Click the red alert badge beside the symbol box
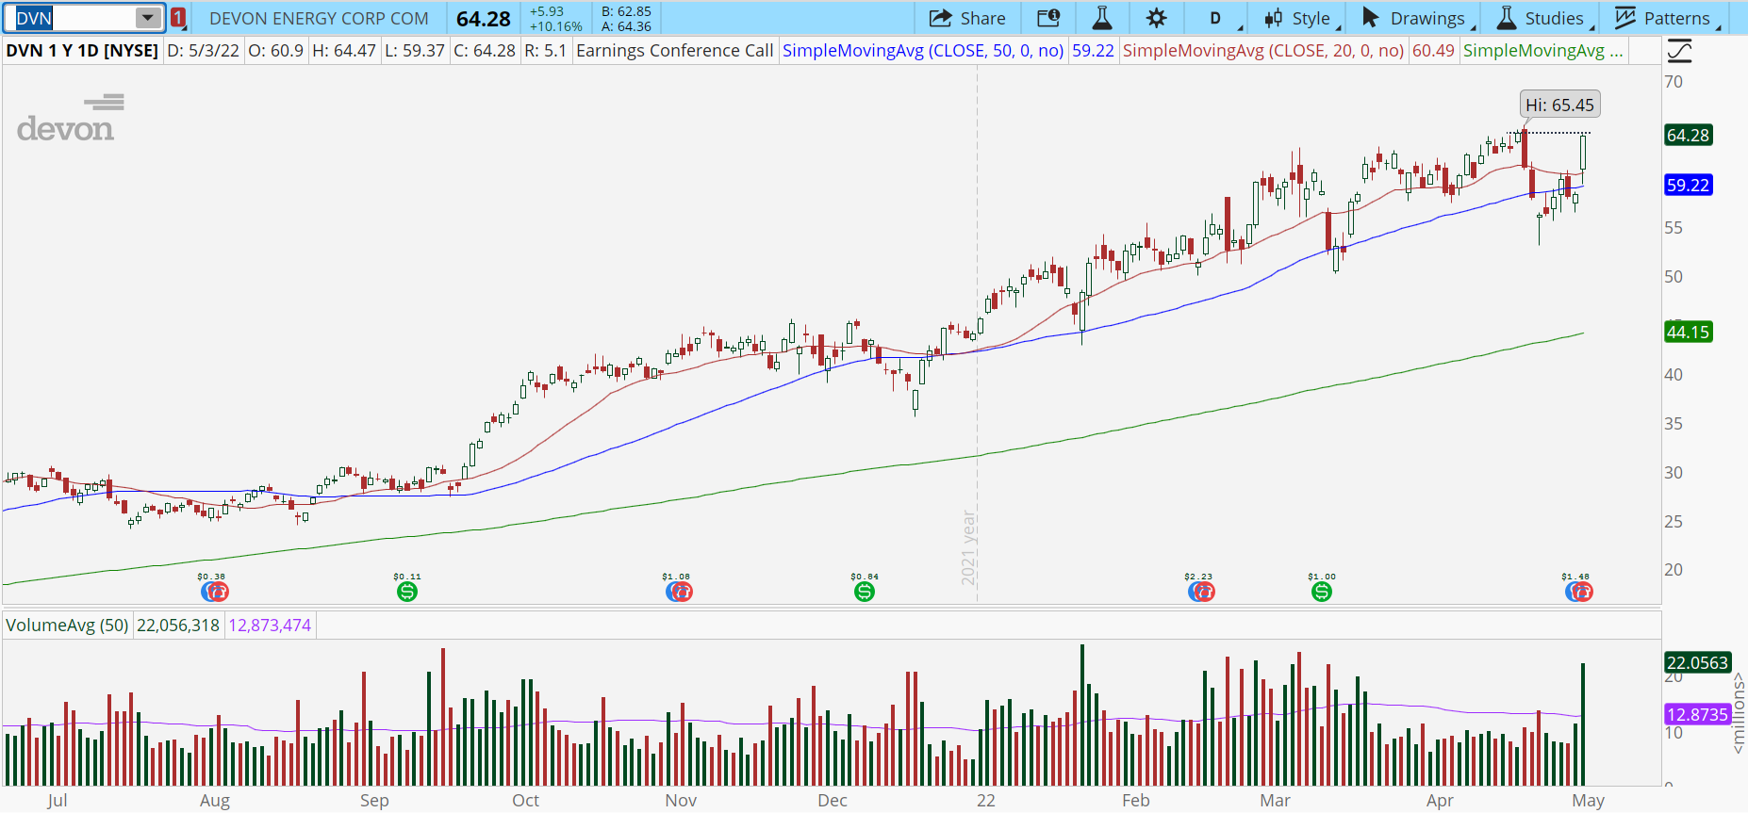The height and width of the screenshot is (813, 1748). pyautogui.click(x=178, y=18)
